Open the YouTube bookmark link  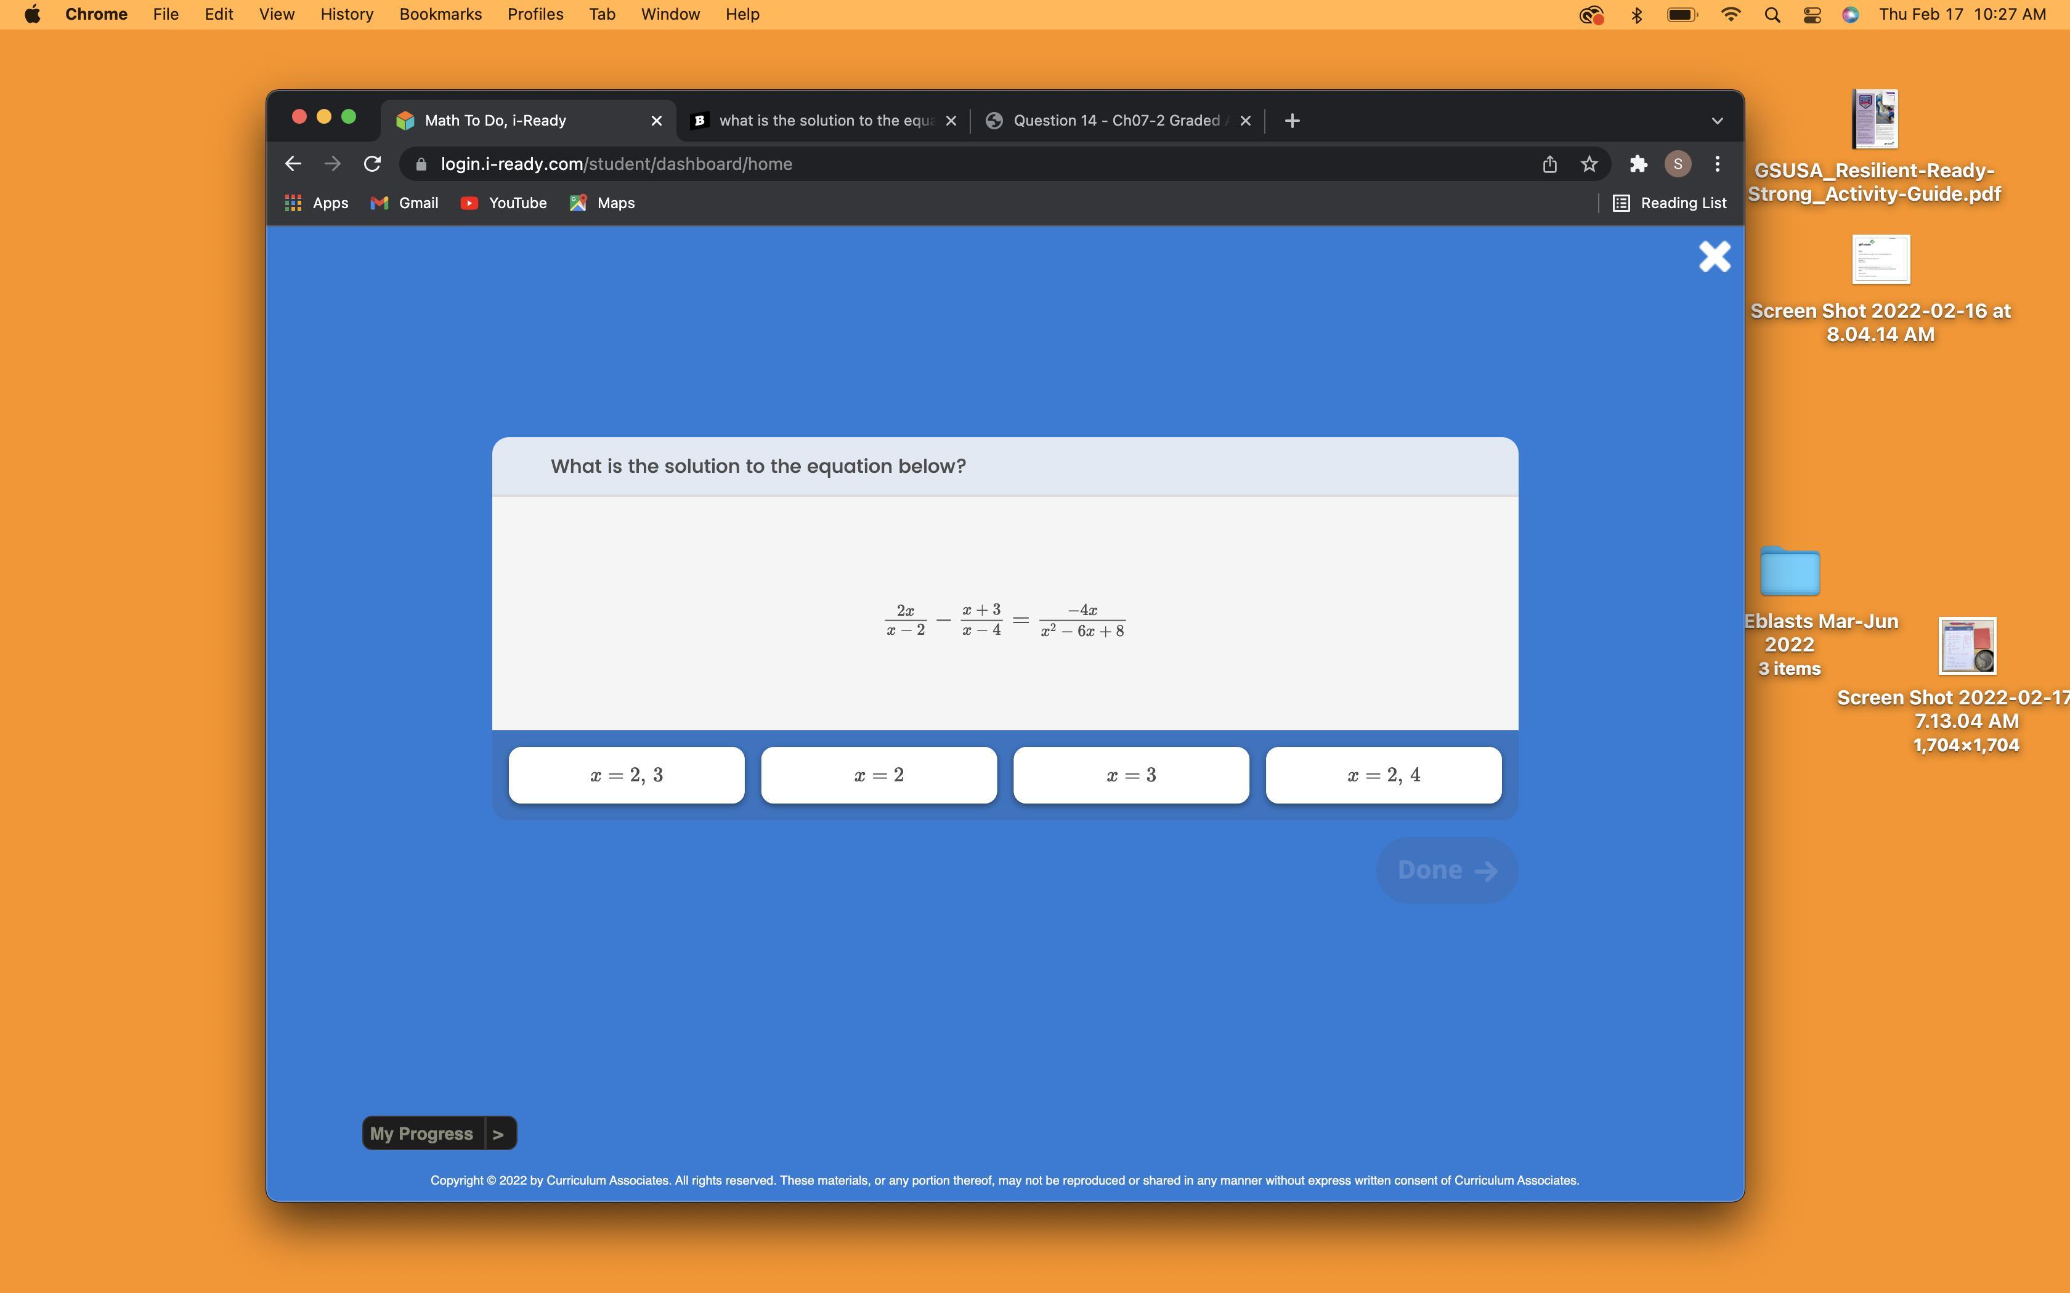tap(504, 203)
